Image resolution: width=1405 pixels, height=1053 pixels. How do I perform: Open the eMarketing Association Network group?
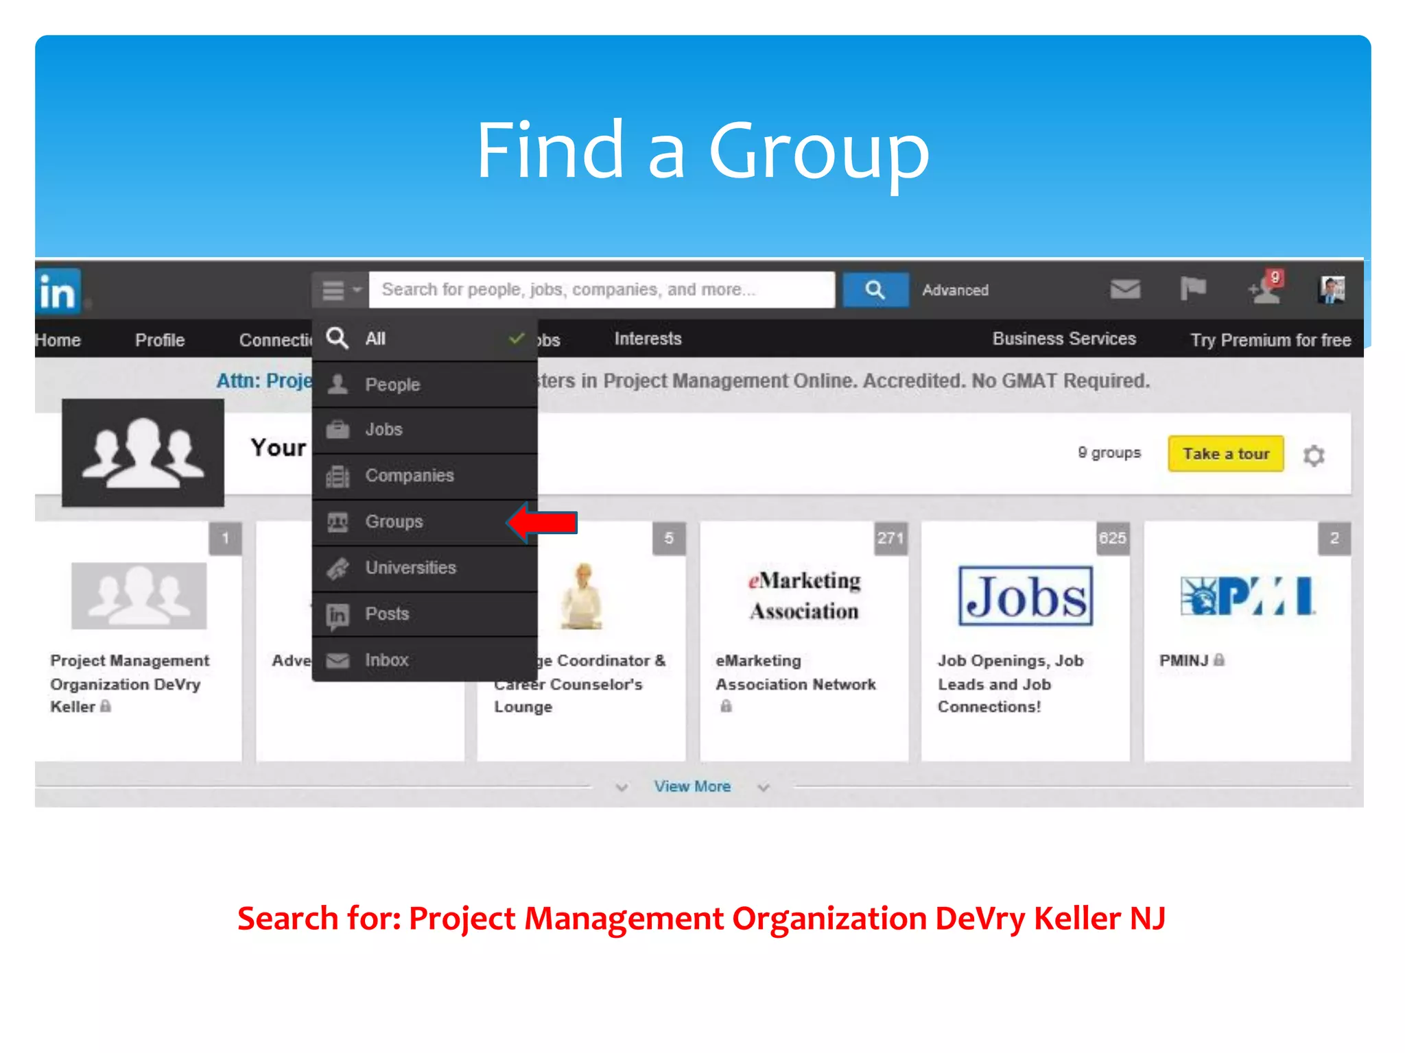click(x=796, y=673)
